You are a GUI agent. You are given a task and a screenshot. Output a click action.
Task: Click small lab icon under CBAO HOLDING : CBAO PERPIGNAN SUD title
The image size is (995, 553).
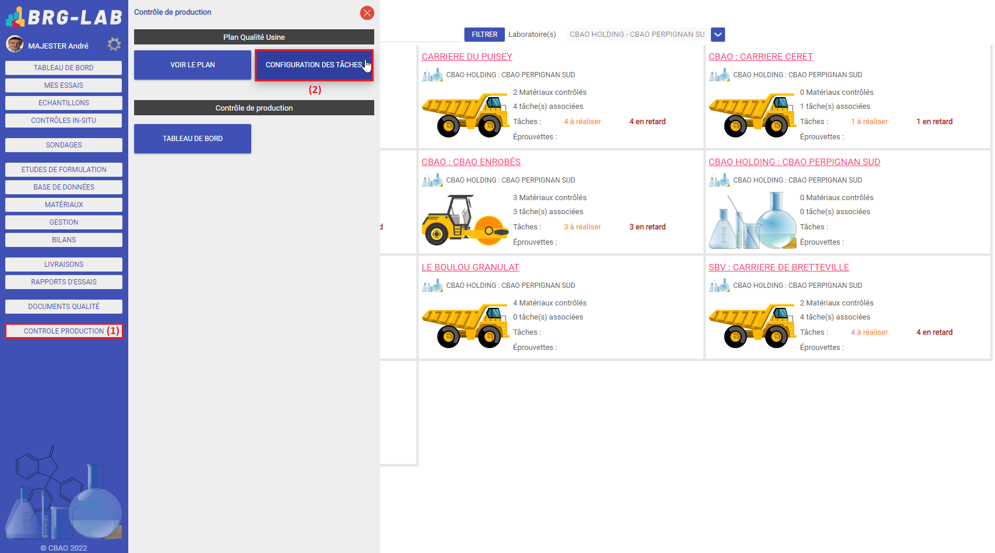pyautogui.click(x=719, y=180)
